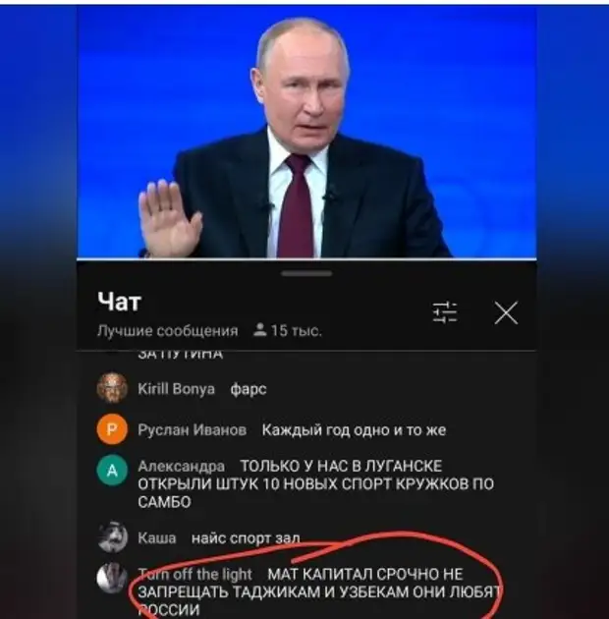Close the chat panel with X
The height and width of the screenshot is (619, 609).
(x=506, y=313)
